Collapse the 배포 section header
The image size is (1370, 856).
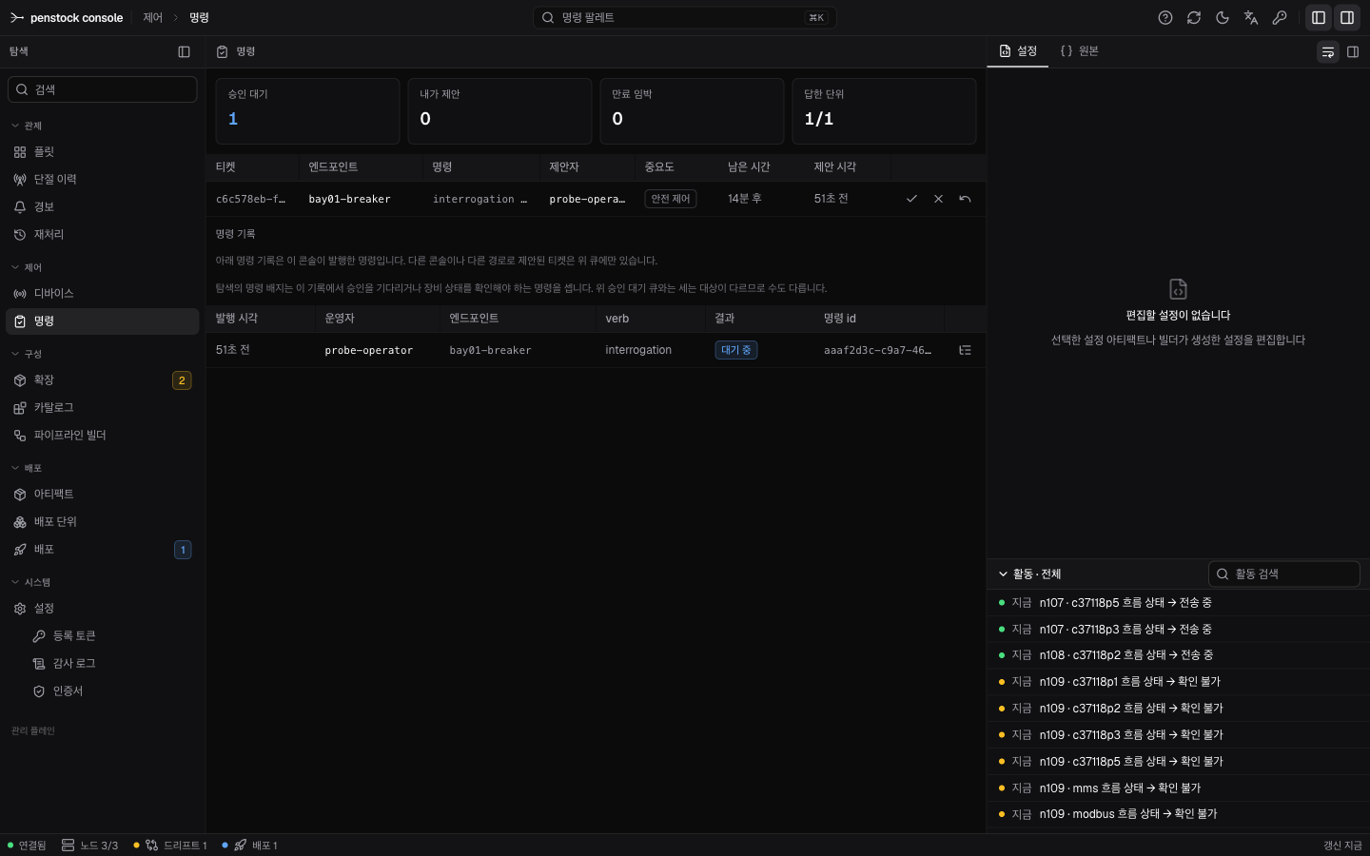(x=27, y=468)
